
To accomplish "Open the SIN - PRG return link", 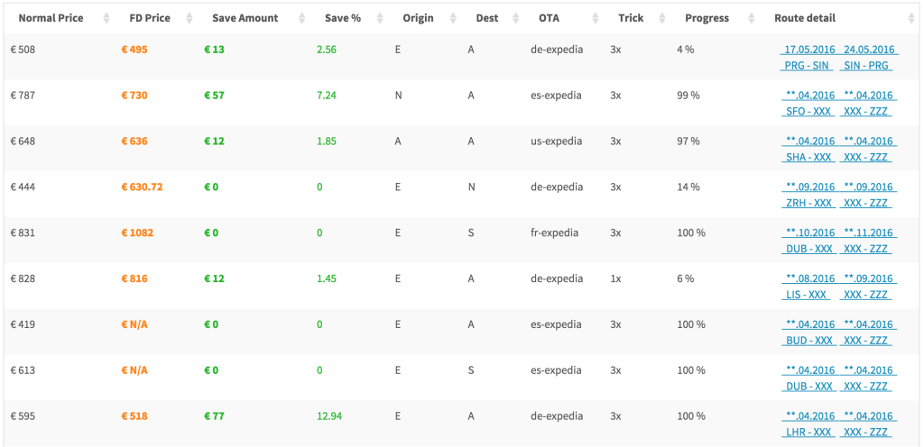I will [865, 66].
